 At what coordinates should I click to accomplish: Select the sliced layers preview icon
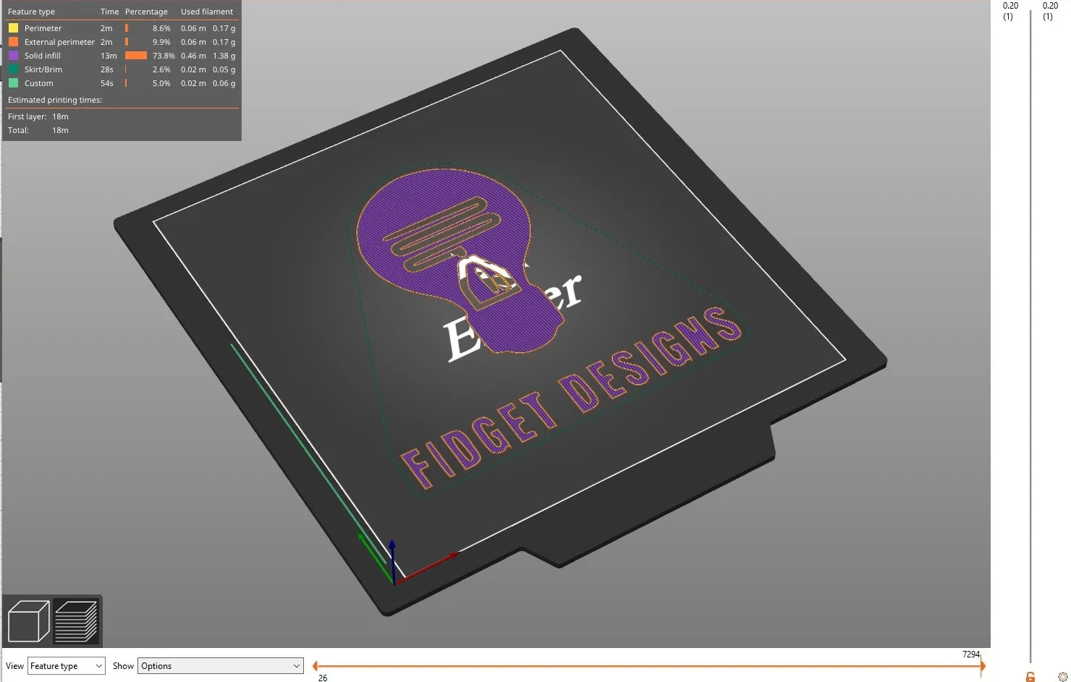pos(76,621)
